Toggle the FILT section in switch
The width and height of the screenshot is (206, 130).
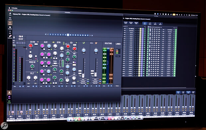[38, 72]
